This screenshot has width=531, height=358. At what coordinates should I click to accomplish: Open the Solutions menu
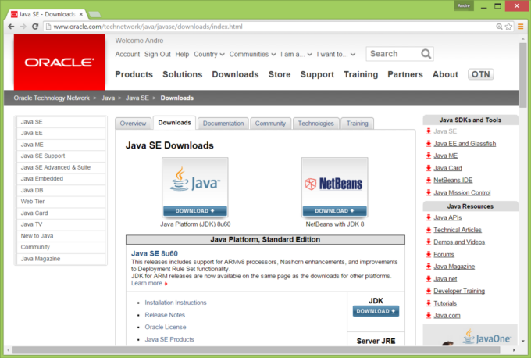(182, 74)
